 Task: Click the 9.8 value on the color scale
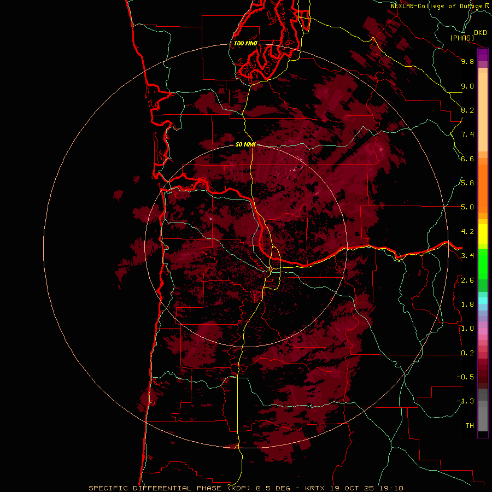pos(467,61)
